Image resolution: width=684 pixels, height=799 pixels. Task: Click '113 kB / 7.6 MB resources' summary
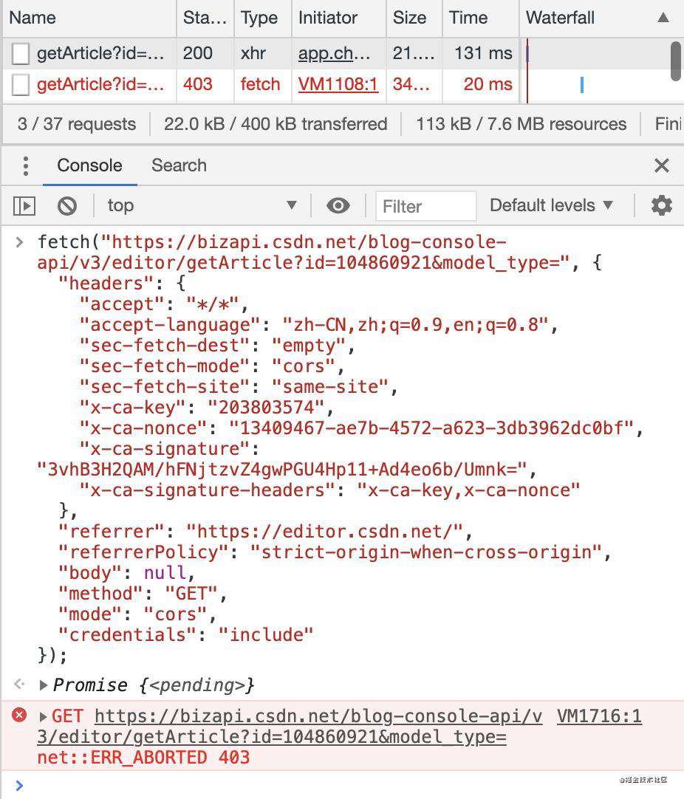pyautogui.click(x=521, y=124)
